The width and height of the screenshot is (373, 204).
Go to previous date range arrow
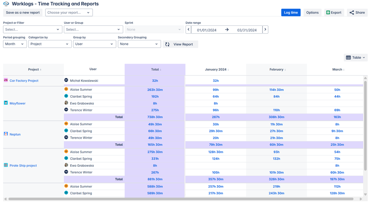pos(189,30)
